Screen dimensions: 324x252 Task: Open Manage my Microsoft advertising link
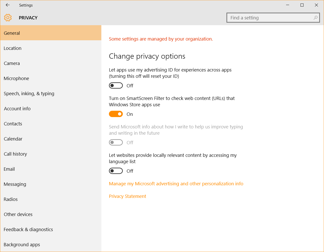coord(176,184)
